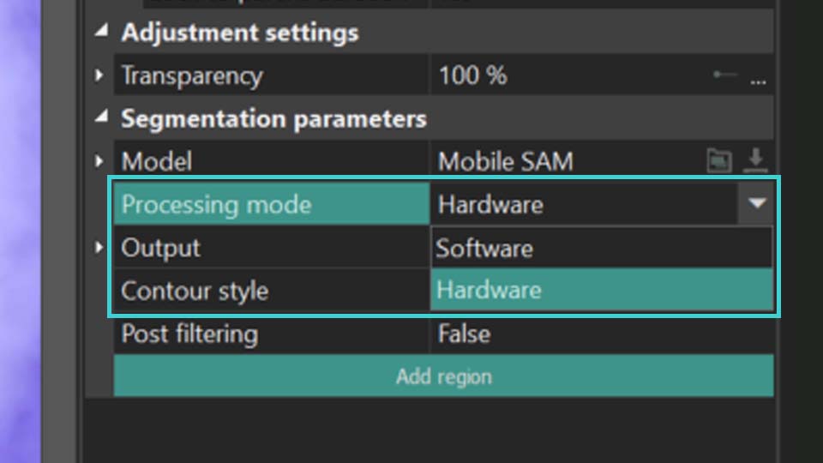Expand the Model row arrow
Viewport: 823px width, 463px height.
coord(99,160)
